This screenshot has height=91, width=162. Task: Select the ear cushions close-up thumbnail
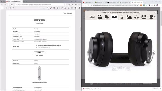(x=144, y=17)
